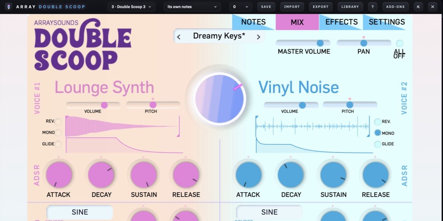Open Voice 2 SINE source selector

point(269,212)
